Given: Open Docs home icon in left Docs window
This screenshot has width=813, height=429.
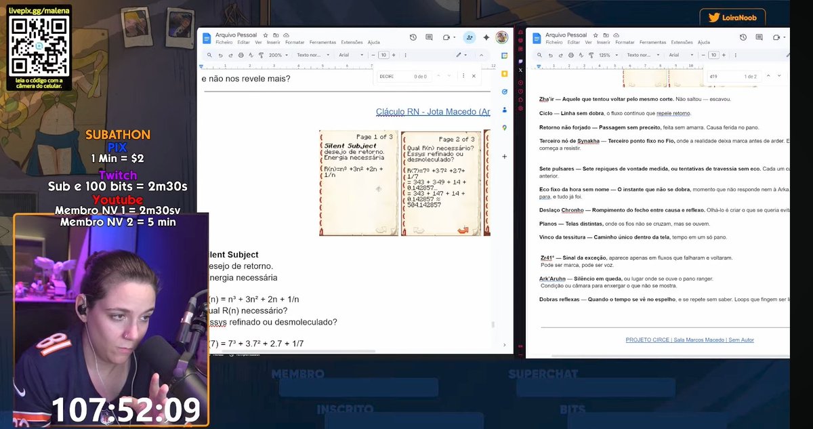Looking at the screenshot, I should 207,38.
